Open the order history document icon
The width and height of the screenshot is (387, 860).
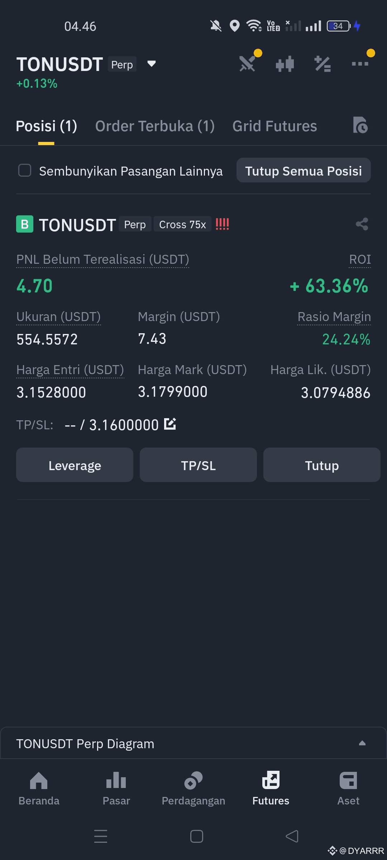click(x=360, y=125)
